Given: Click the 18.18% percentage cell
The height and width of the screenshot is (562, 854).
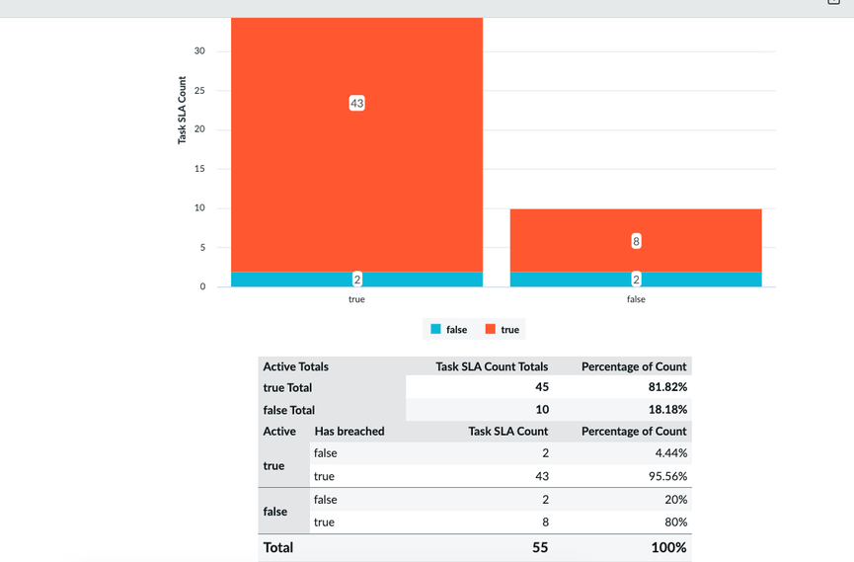Looking at the screenshot, I should pos(667,409).
